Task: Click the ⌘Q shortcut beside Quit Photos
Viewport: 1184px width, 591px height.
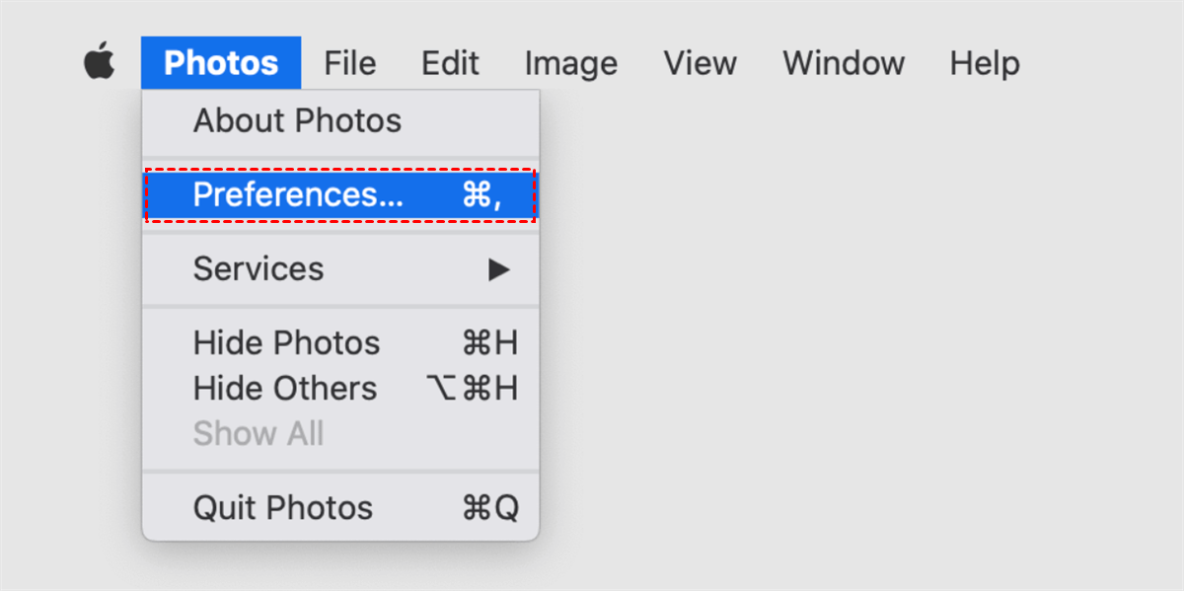Action: [489, 508]
